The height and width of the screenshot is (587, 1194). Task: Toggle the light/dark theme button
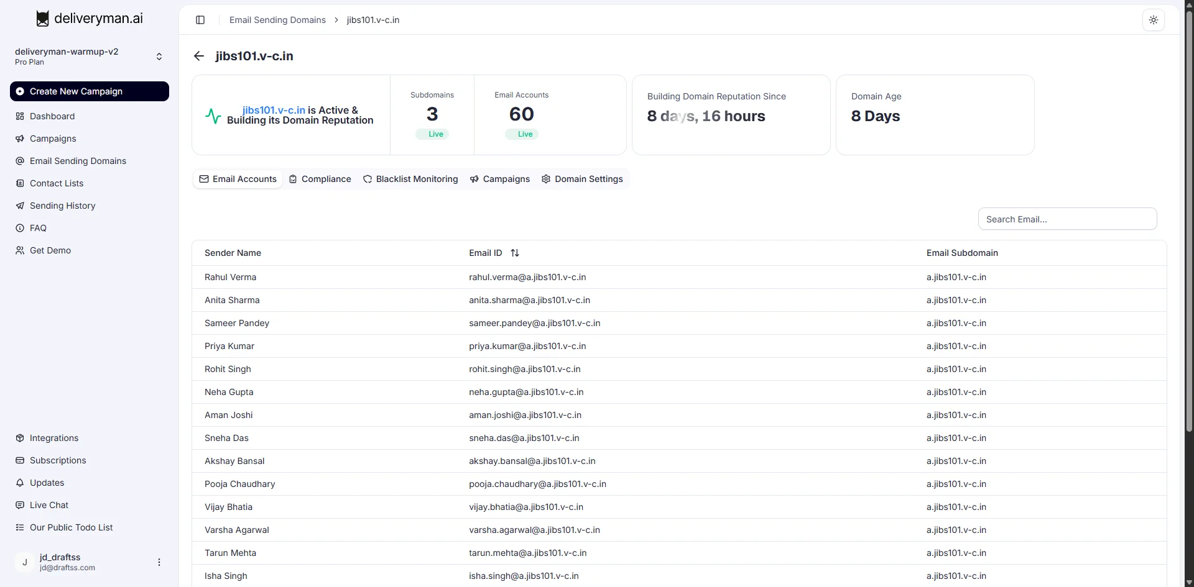pyautogui.click(x=1153, y=20)
